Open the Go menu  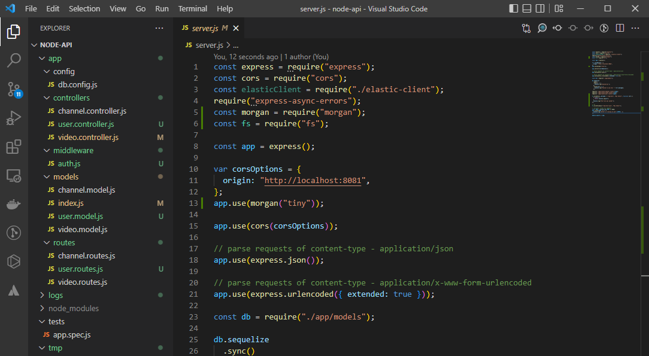click(x=141, y=9)
